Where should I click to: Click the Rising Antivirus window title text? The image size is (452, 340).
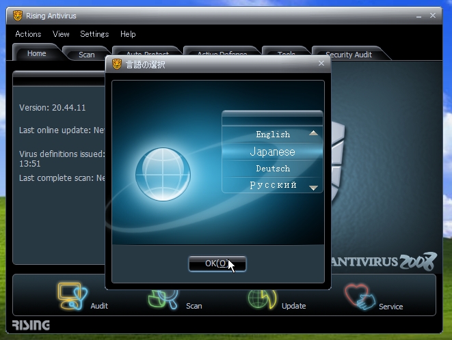coord(51,16)
